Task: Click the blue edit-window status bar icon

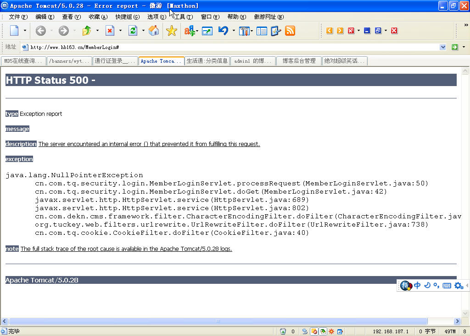Action: pos(340,331)
